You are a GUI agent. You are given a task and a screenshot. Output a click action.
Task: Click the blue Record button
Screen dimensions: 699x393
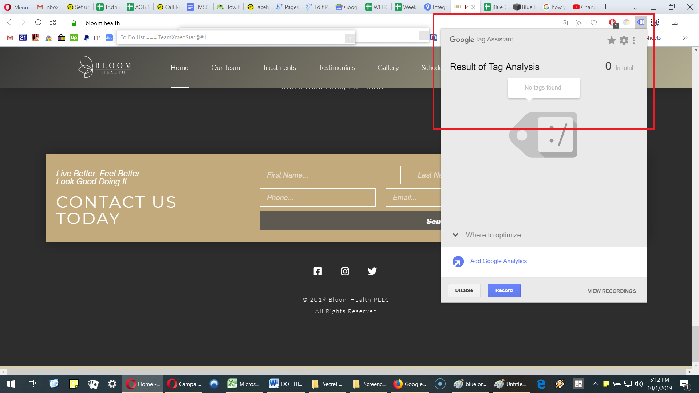click(504, 290)
